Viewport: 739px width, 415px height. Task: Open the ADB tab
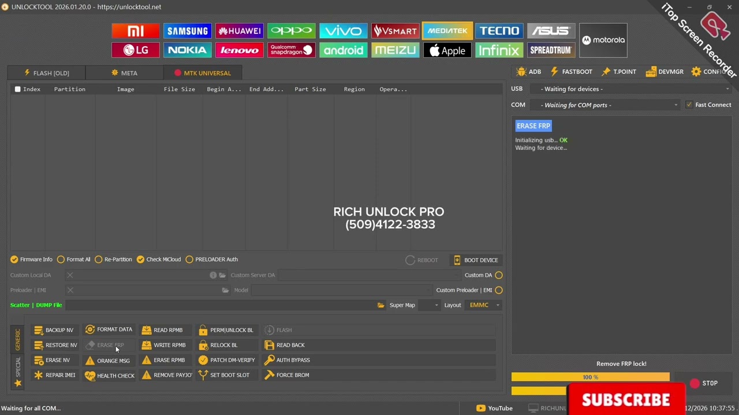(x=529, y=71)
